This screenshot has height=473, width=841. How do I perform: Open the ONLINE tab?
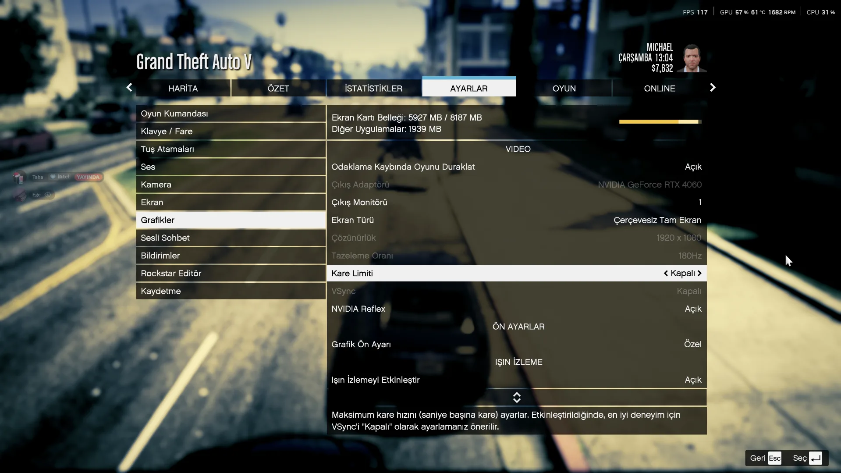(660, 88)
